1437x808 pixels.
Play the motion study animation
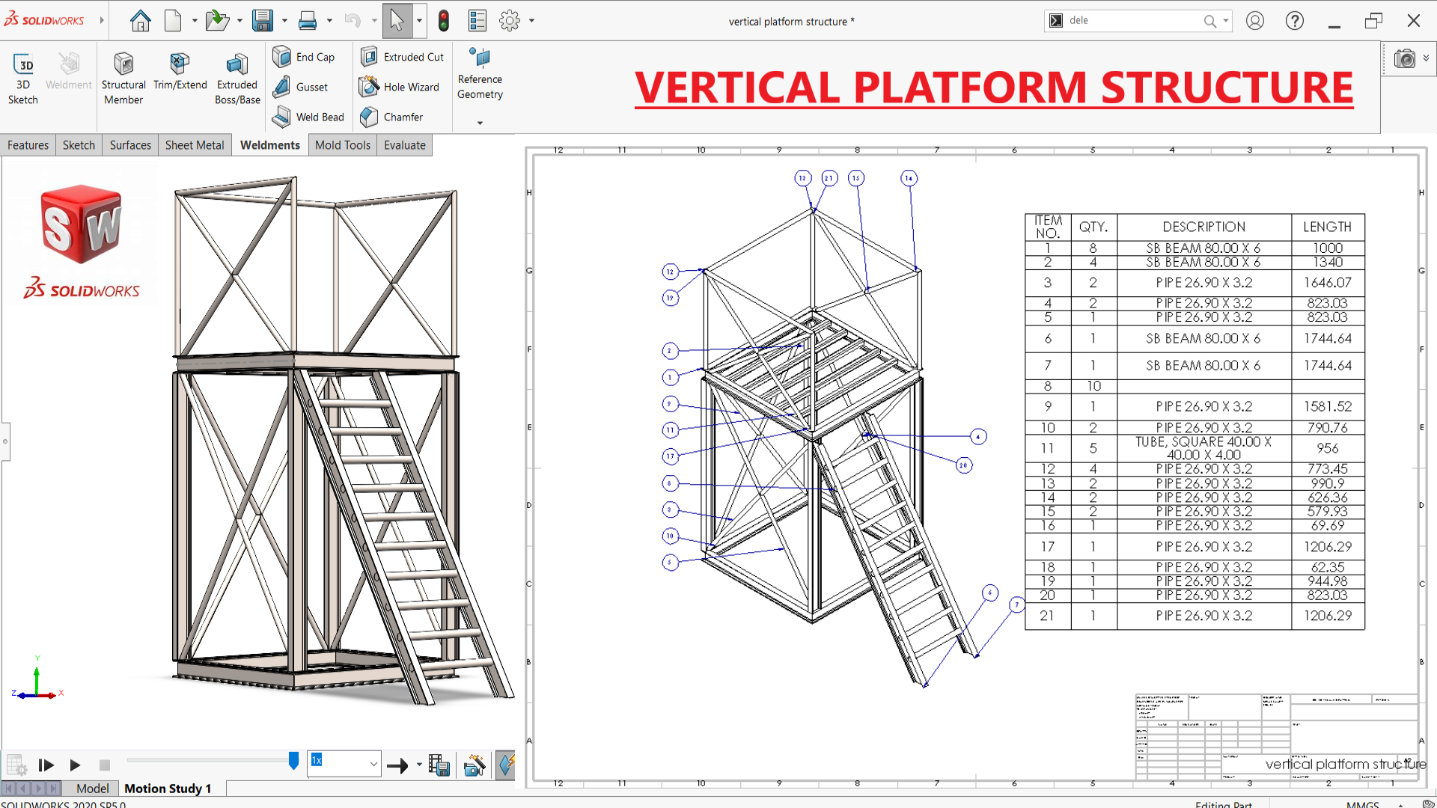click(x=75, y=765)
